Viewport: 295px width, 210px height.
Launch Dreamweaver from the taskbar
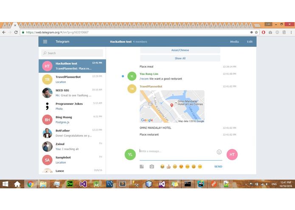pyautogui.click(x=70, y=184)
